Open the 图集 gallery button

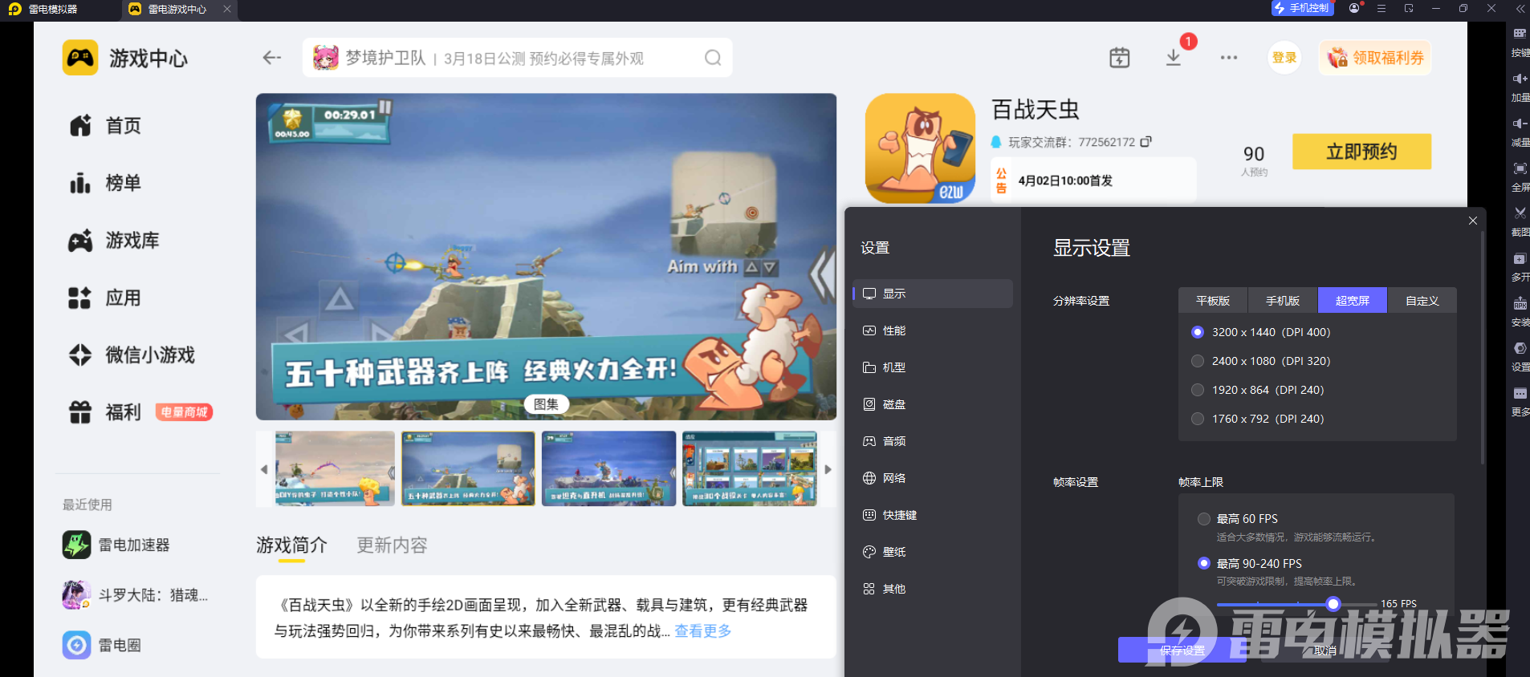(x=547, y=404)
